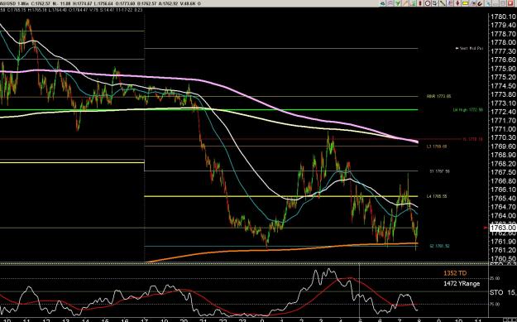517x322 pixels.
Task: Click the purple wavy lines toolbar icon
Action: (x=390, y=3)
